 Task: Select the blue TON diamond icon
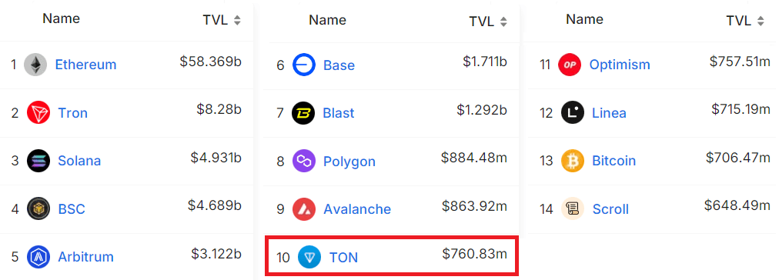click(309, 257)
